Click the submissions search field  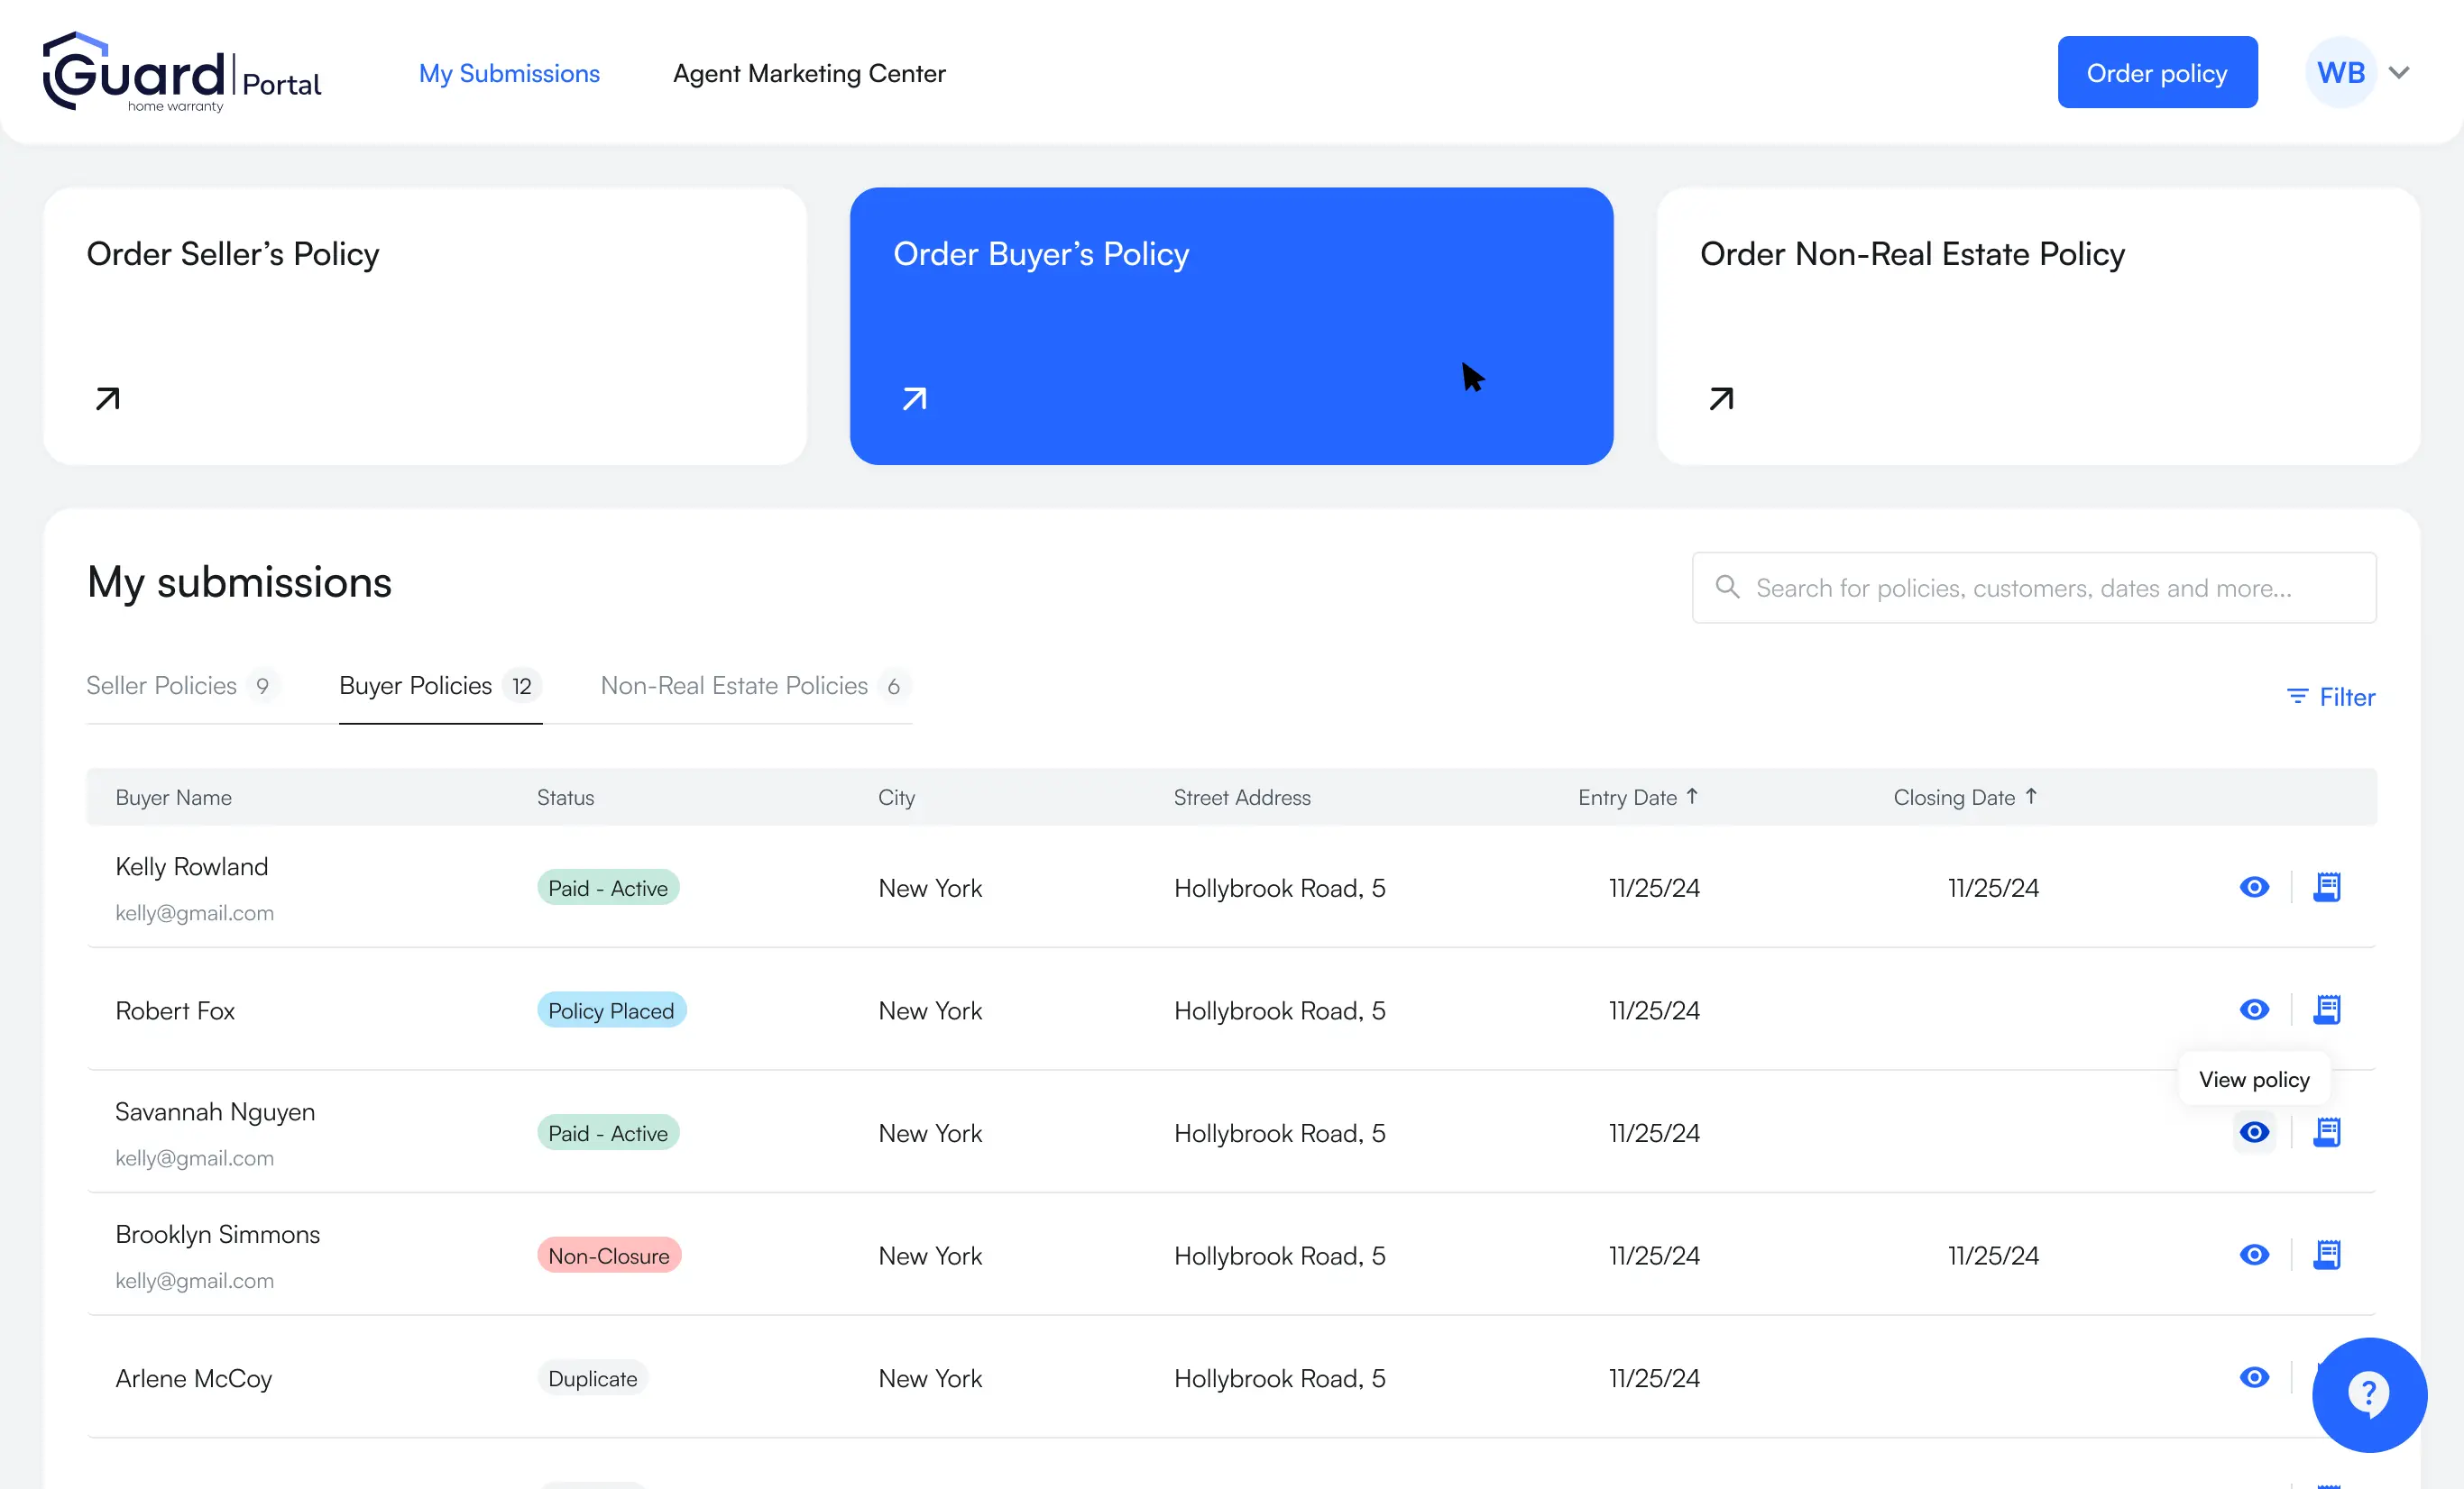pos(2033,588)
